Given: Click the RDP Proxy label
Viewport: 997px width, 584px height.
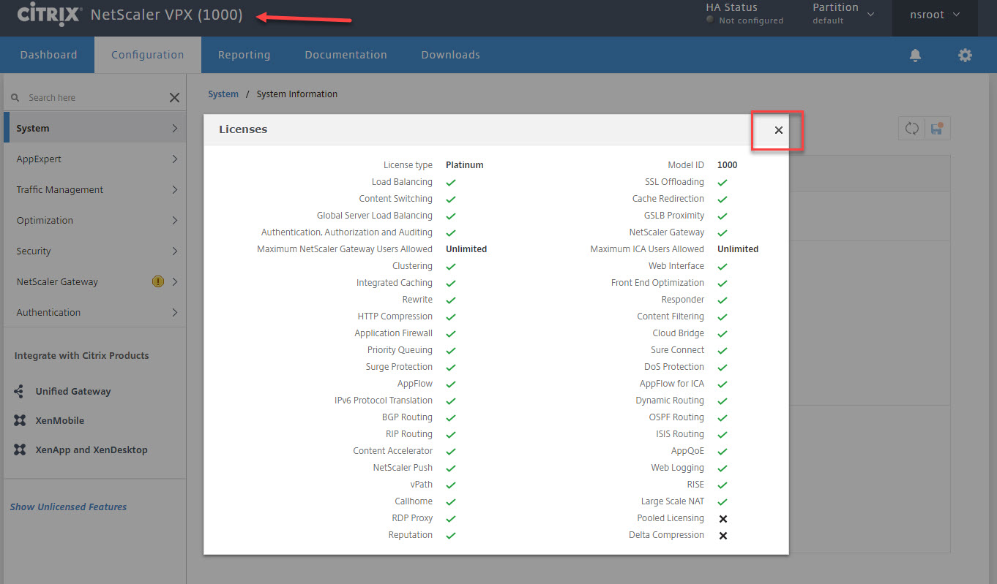Looking at the screenshot, I should click(412, 518).
